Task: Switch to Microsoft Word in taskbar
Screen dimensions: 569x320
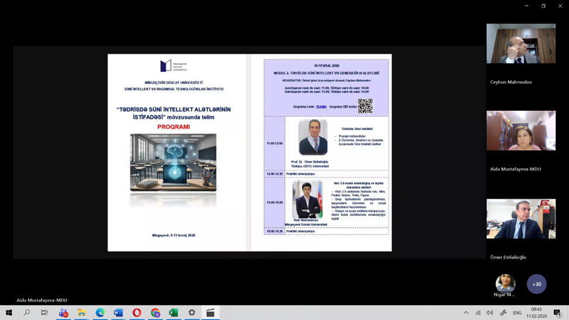Action: (118, 313)
